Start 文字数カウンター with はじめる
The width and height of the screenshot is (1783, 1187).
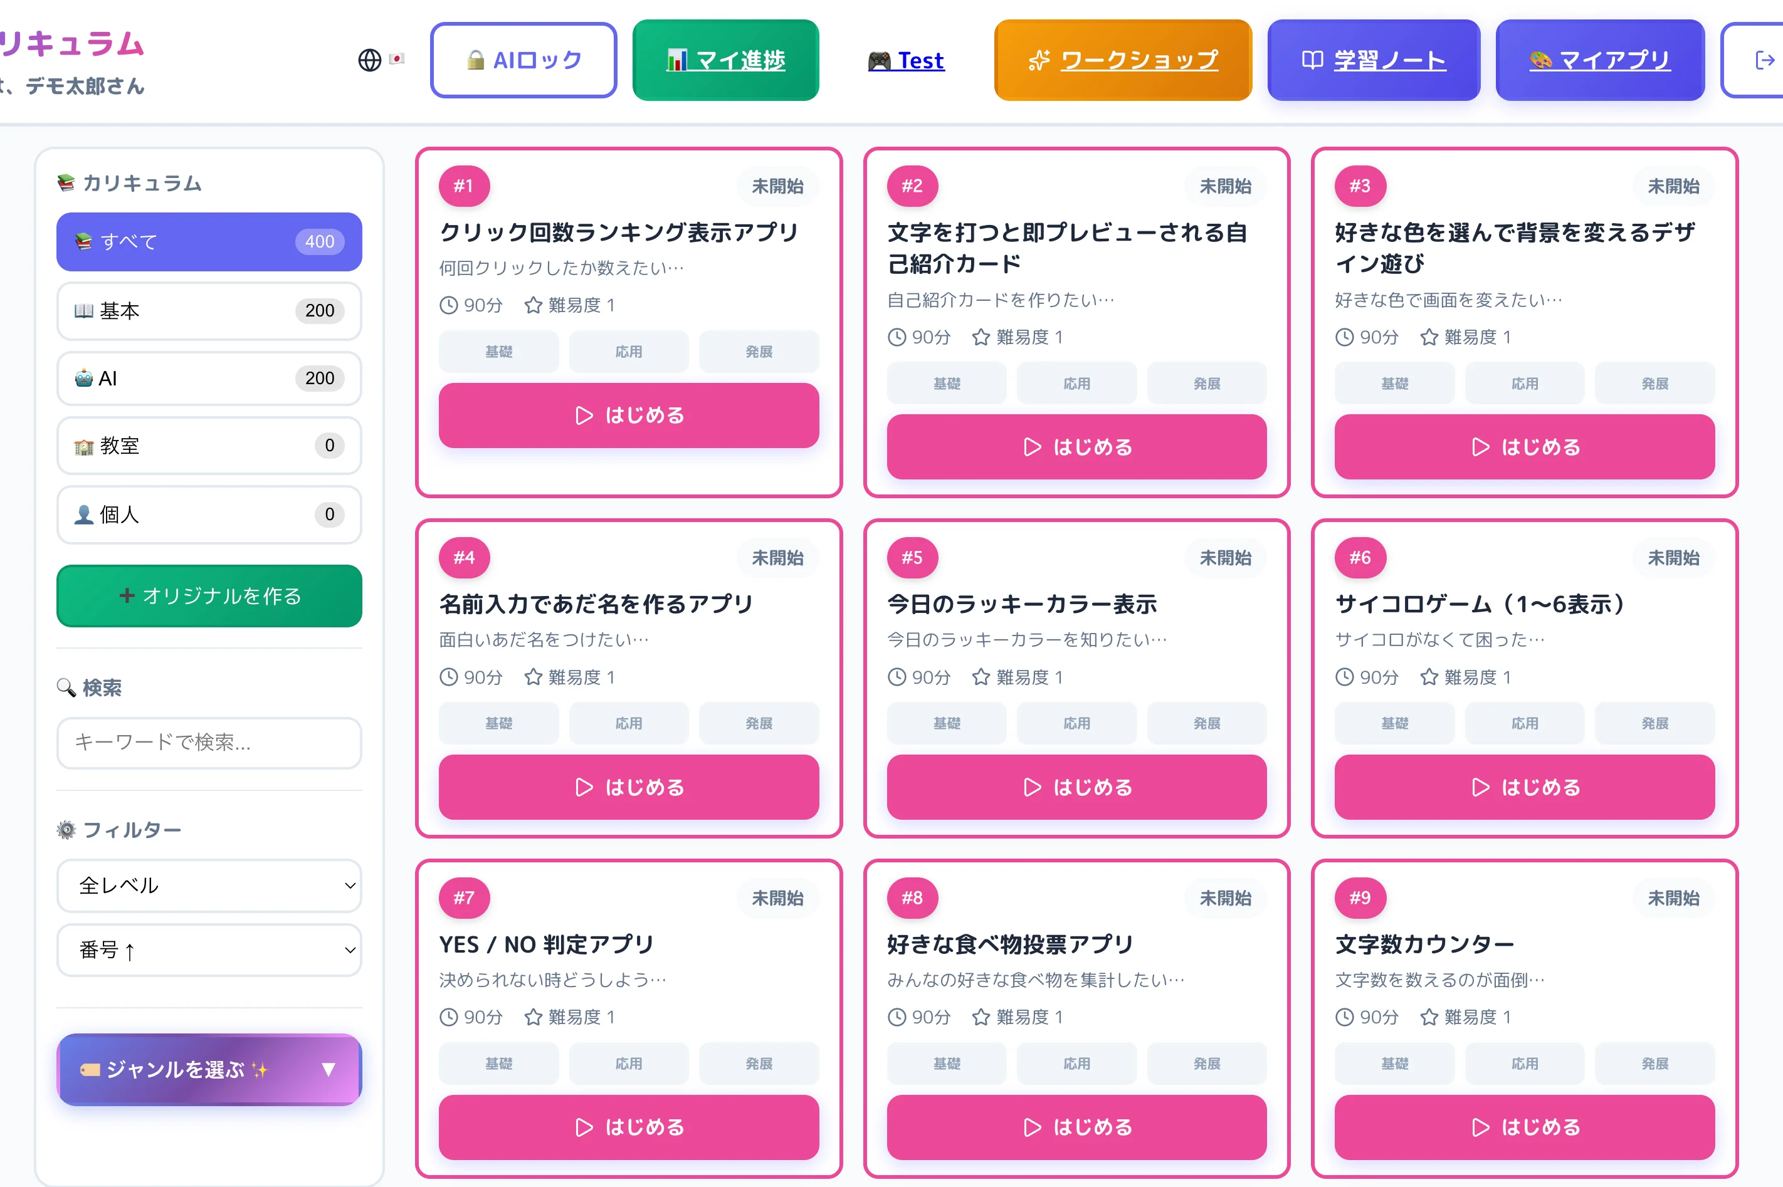click(1524, 1127)
